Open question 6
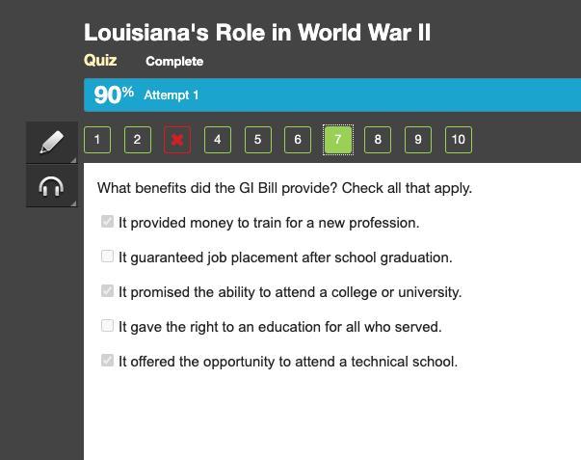 tap(298, 140)
